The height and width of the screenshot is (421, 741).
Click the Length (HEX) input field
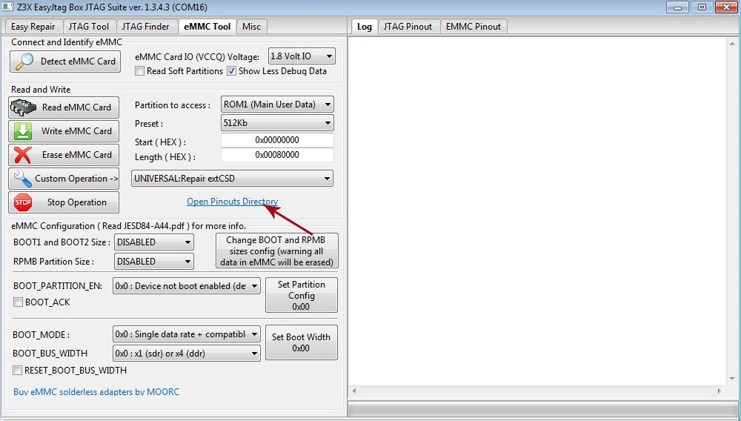pyautogui.click(x=277, y=155)
